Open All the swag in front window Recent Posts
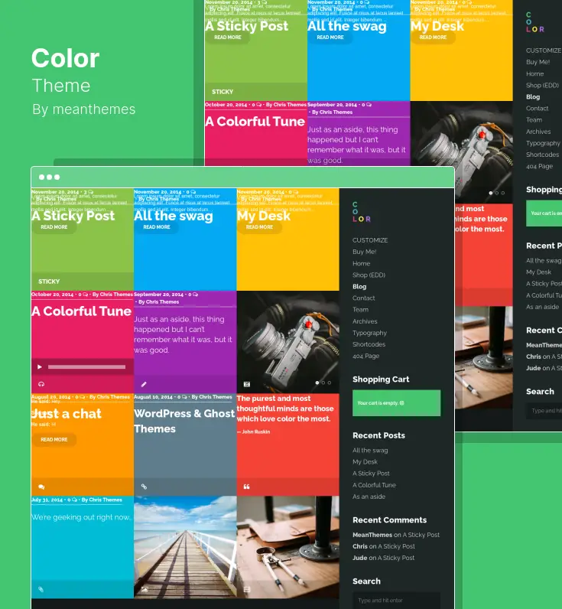This screenshot has width=562, height=609. [x=370, y=451]
